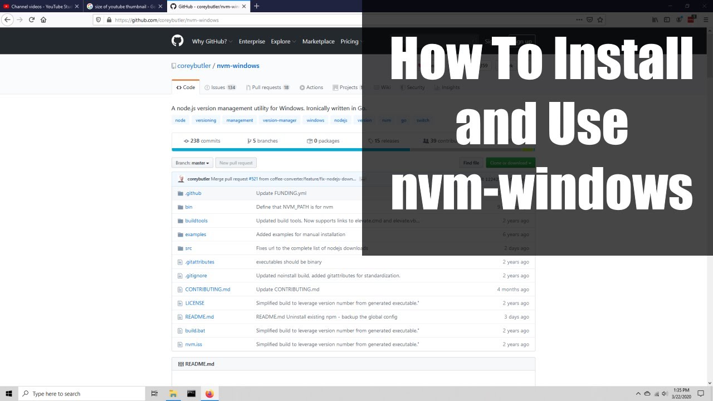Click the .gitattributes file icon
The image size is (713, 401).
tap(180, 262)
